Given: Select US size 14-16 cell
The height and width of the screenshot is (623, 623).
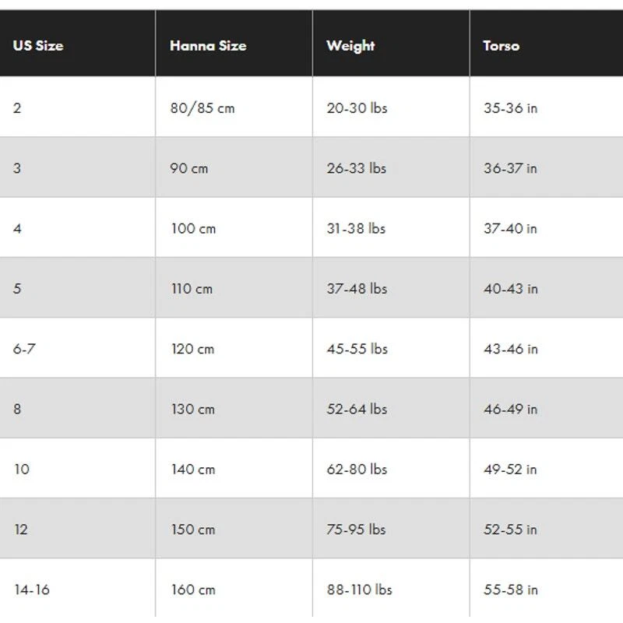Looking at the screenshot, I should 32,590.
